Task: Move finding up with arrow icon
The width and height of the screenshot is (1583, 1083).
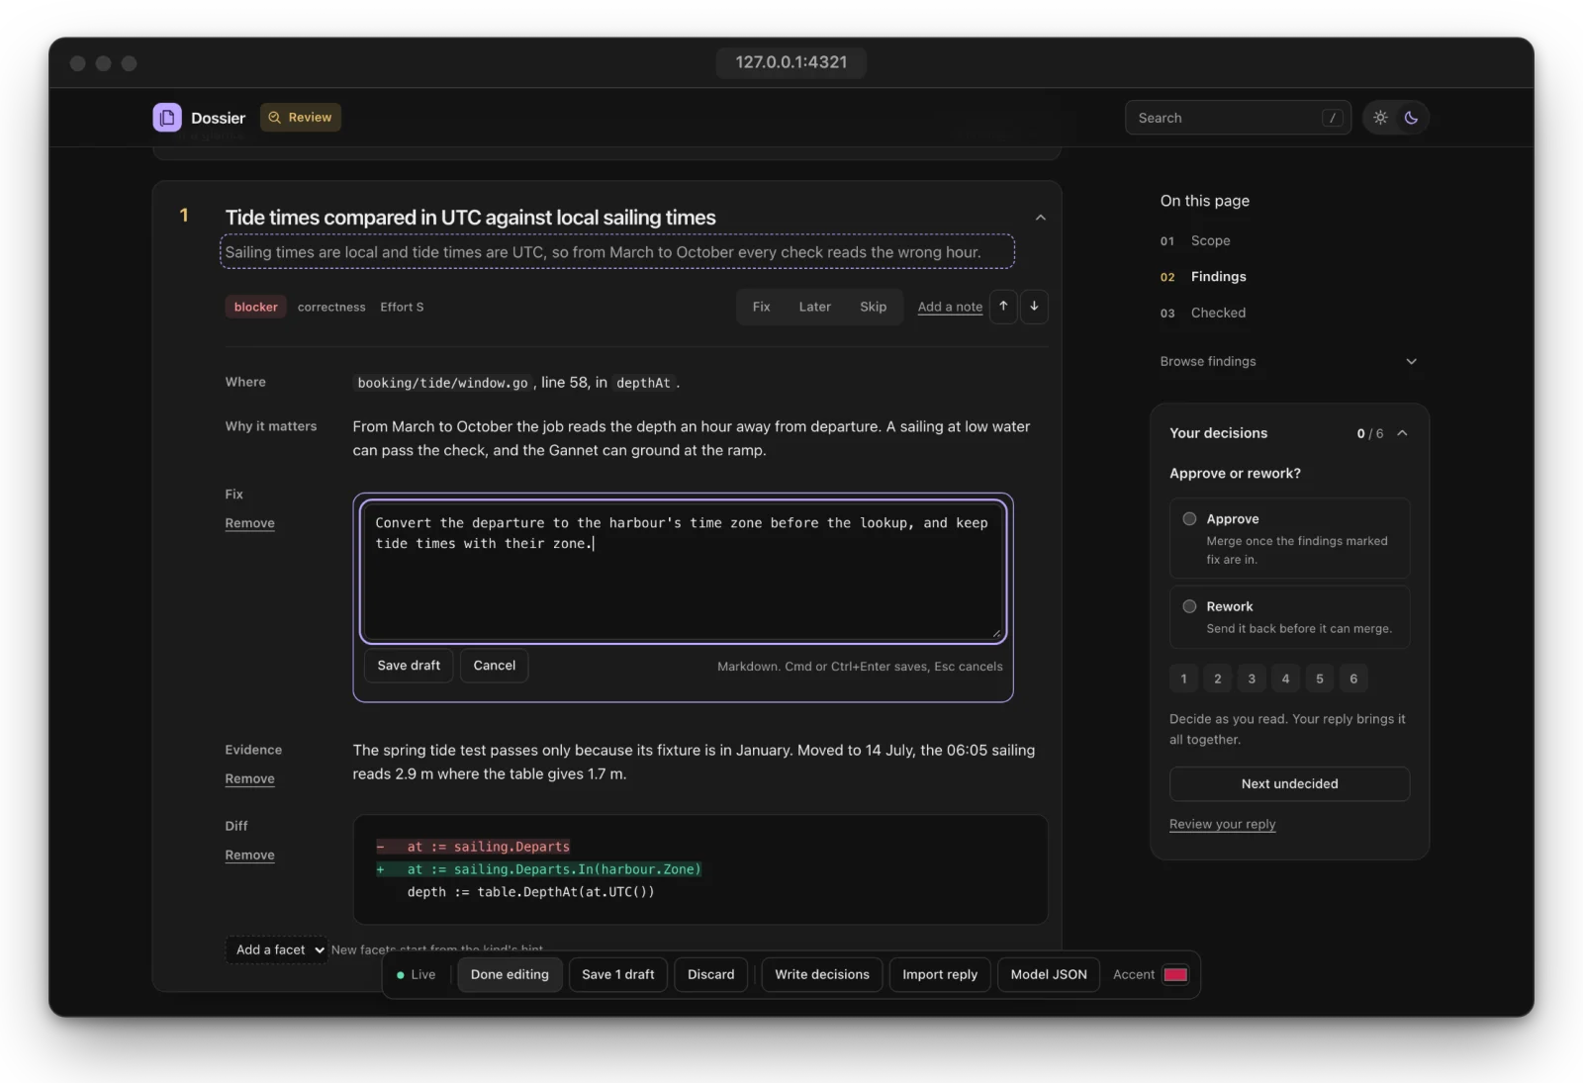Action: click(1003, 307)
